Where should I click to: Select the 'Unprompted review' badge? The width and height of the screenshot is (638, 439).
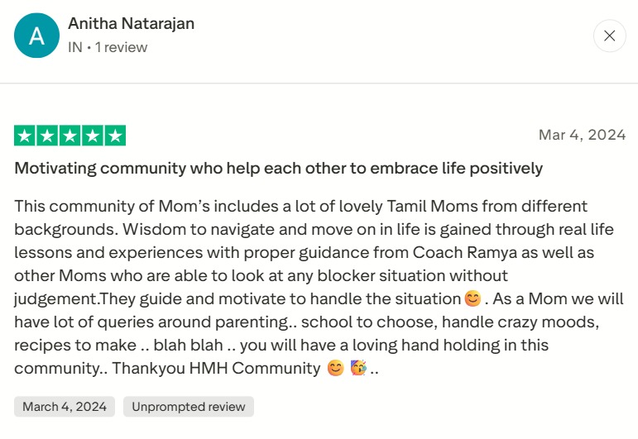tap(189, 407)
